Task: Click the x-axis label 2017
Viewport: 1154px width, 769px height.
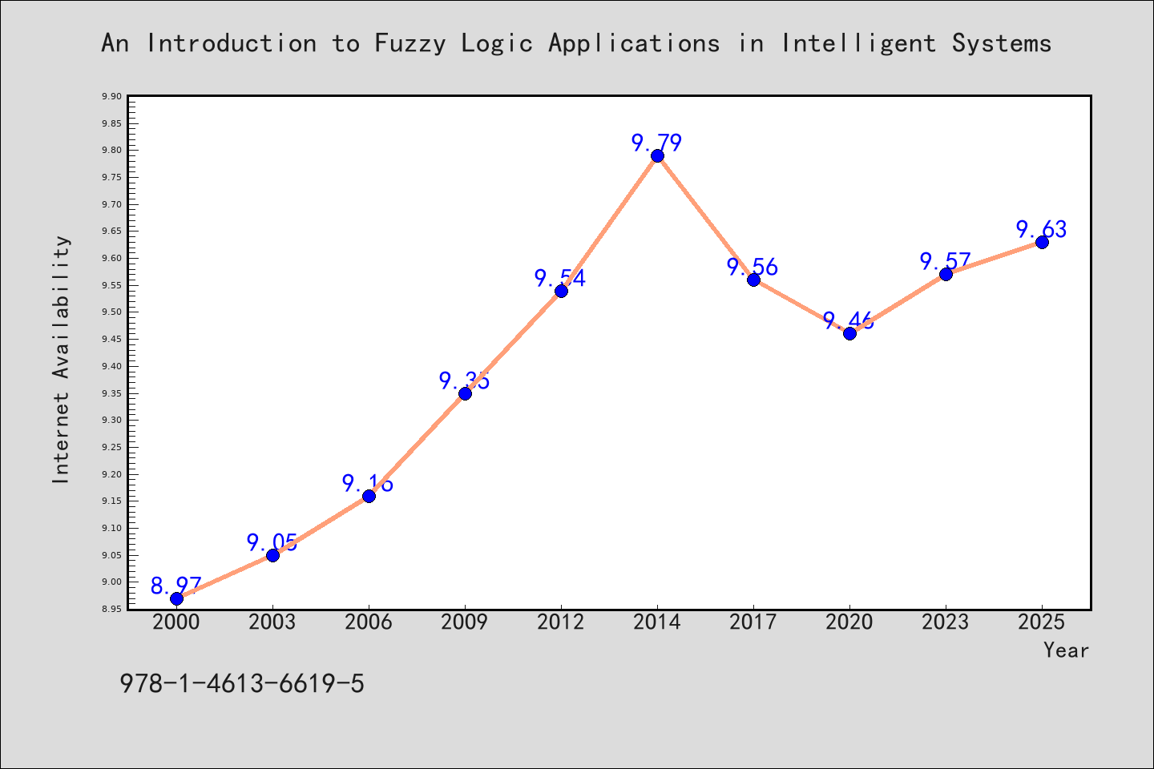Action: pos(753,622)
